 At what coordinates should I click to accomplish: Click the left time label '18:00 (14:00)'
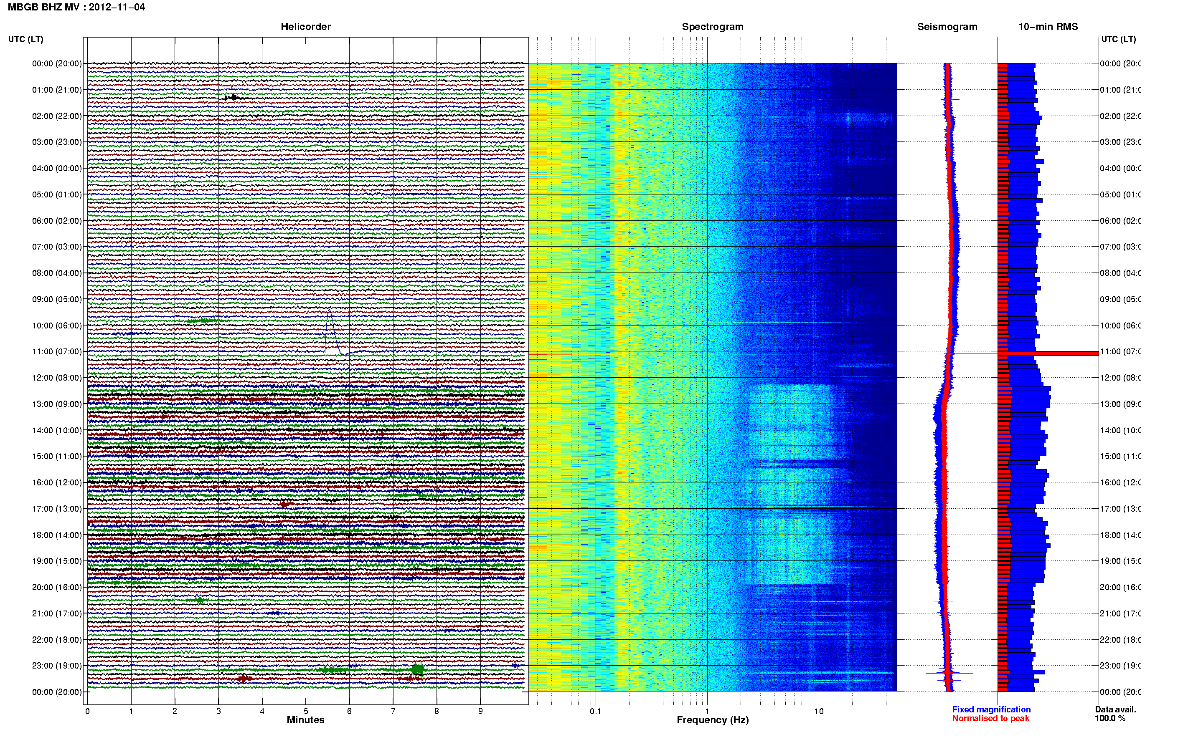pos(57,535)
